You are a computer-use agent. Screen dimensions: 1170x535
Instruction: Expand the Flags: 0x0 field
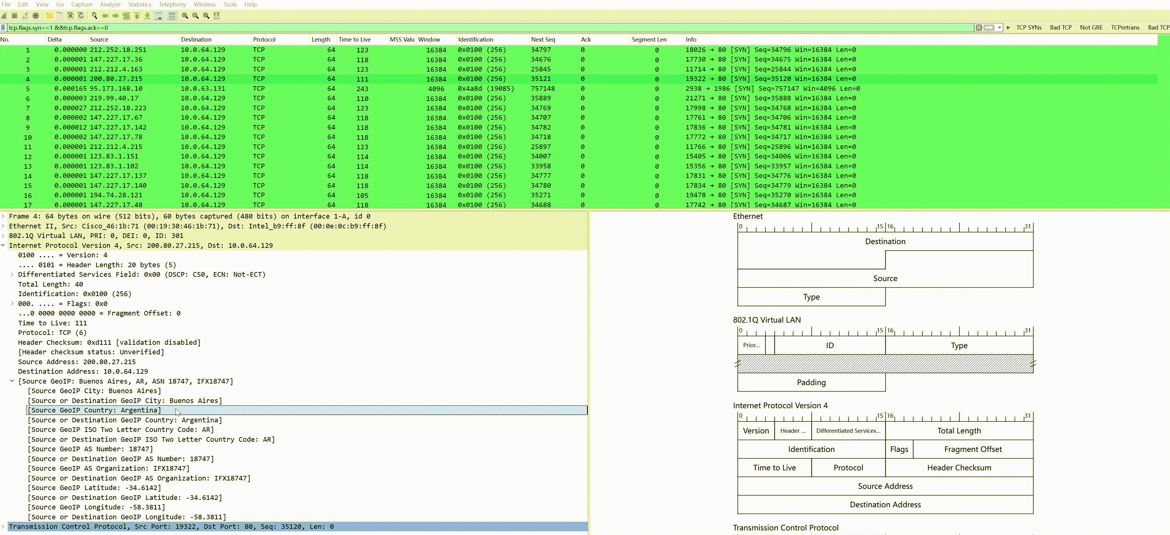coord(12,304)
